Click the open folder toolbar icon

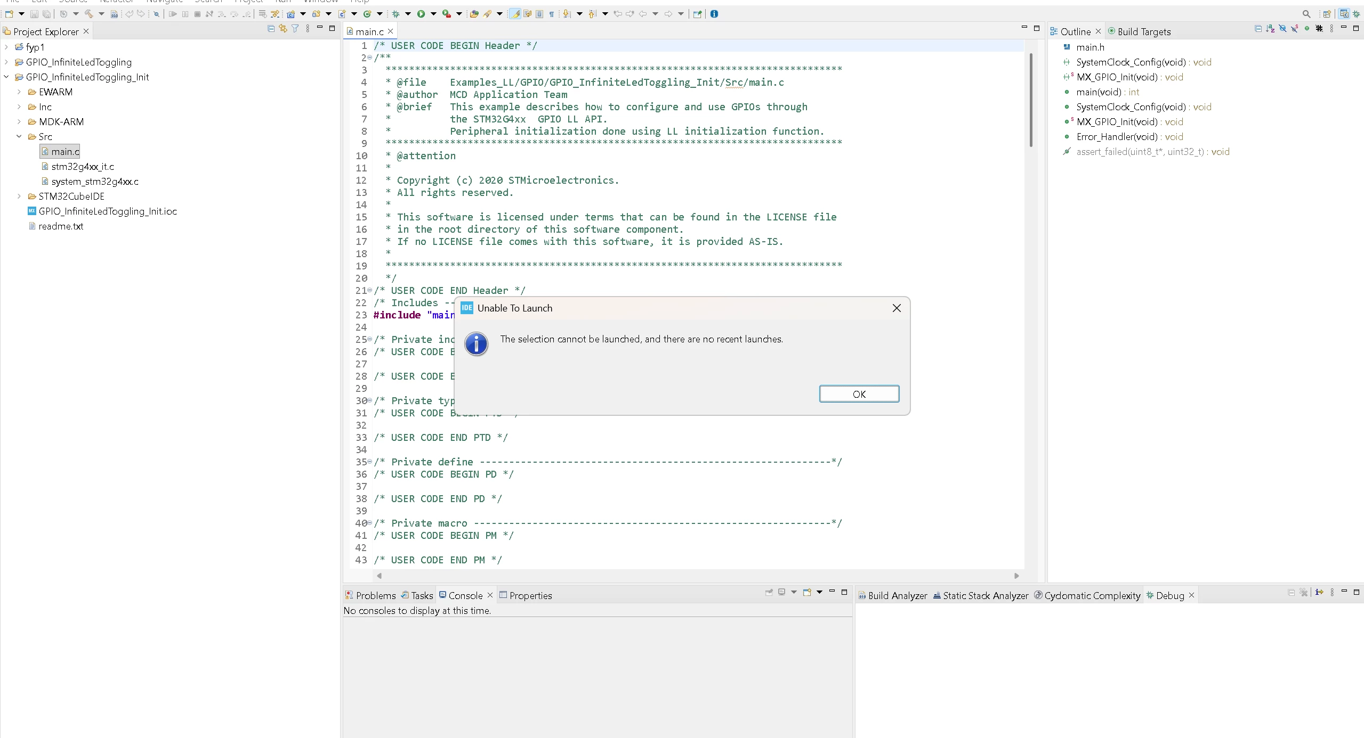473,14
